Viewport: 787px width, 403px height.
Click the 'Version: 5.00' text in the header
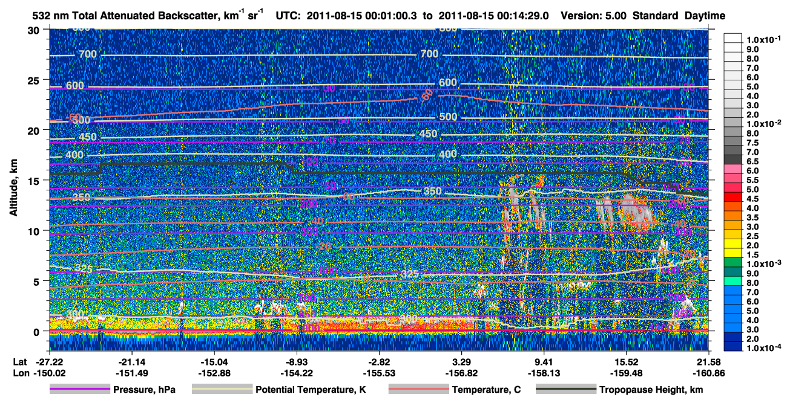(x=594, y=16)
